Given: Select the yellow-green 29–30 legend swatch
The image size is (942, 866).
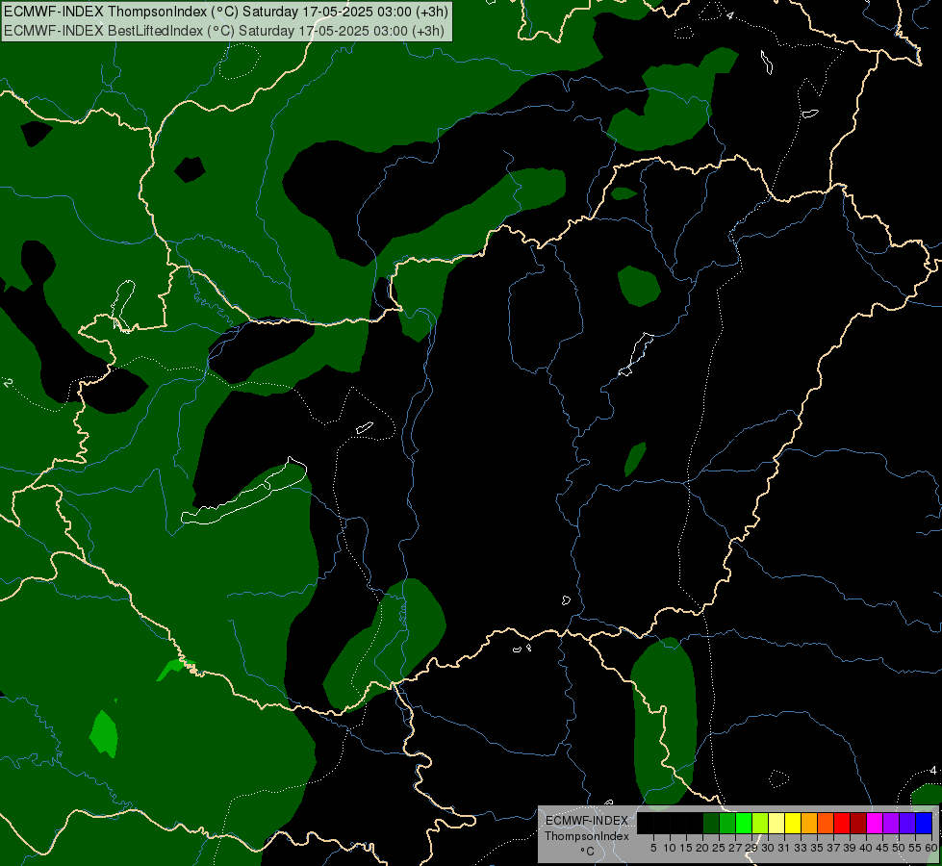Looking at the screenshot, I should 760,823.
